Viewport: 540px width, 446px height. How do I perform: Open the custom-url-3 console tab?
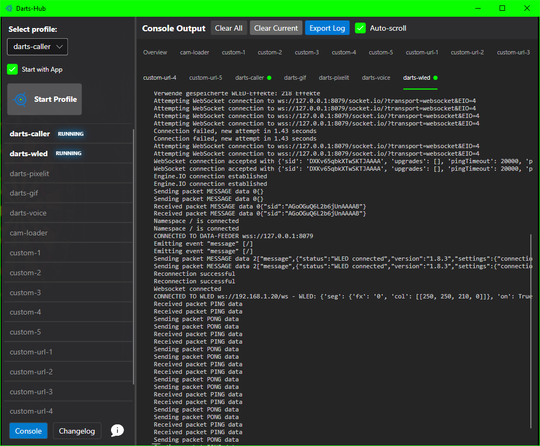pyautogui.click(x=514, y=52)
